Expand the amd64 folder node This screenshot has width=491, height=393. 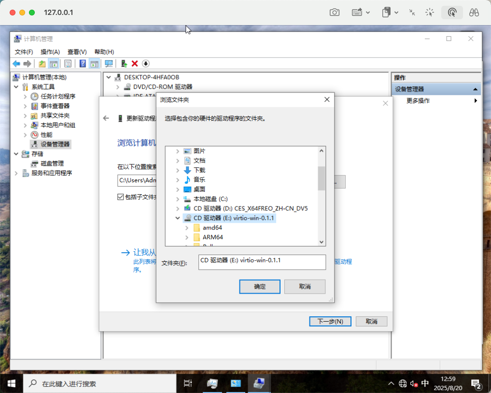click(x=187, y=228)
